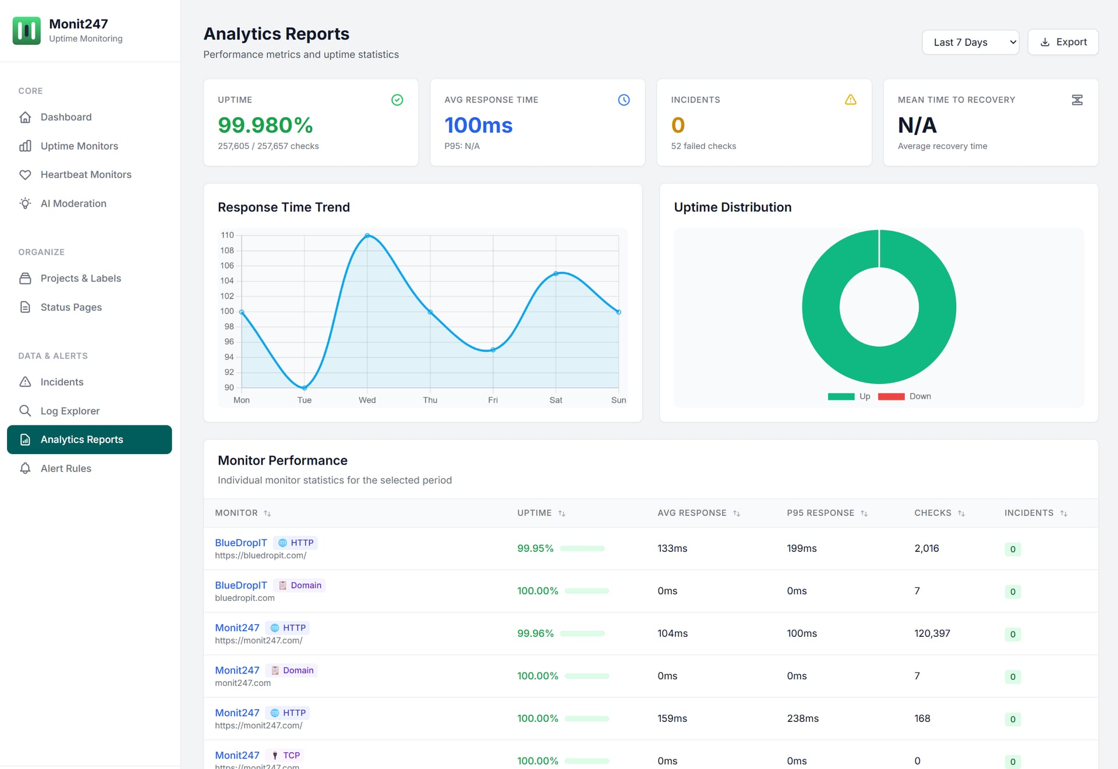This screenshot has width=1118, height=769.
Task: Click the Domain badge icon on bluedropit.com row
Action: pos(282,586)
